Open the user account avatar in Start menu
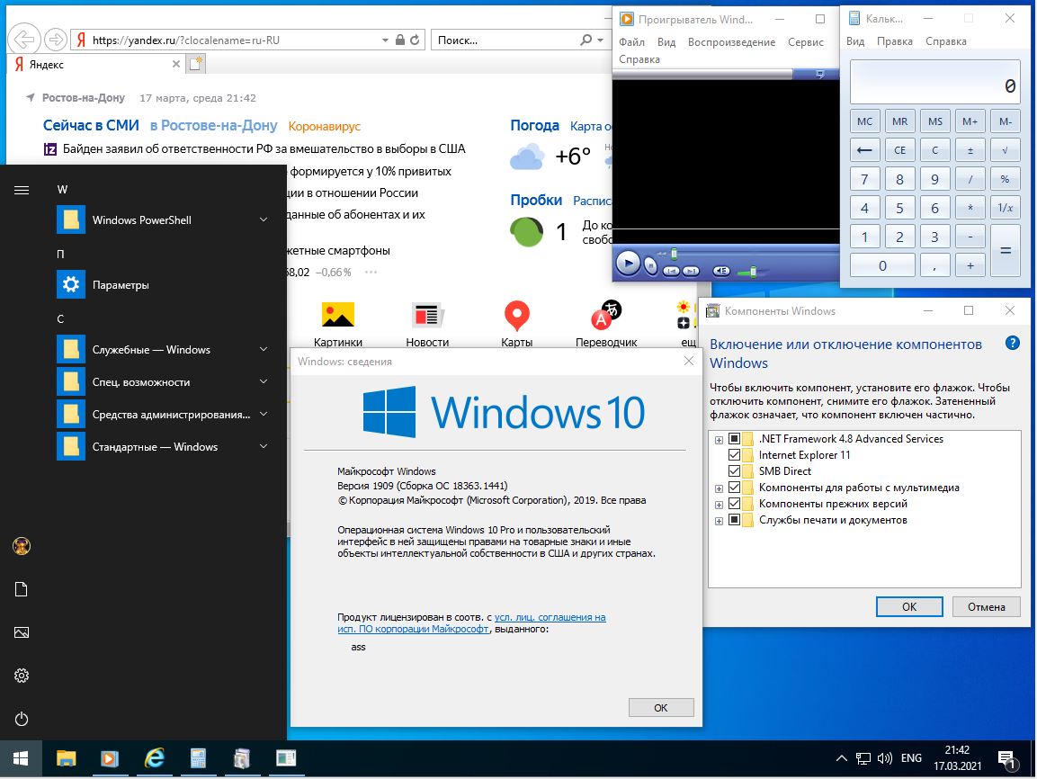Image resolution: width=1037 pixels, height=779 pixels. [x=22, y=546]
